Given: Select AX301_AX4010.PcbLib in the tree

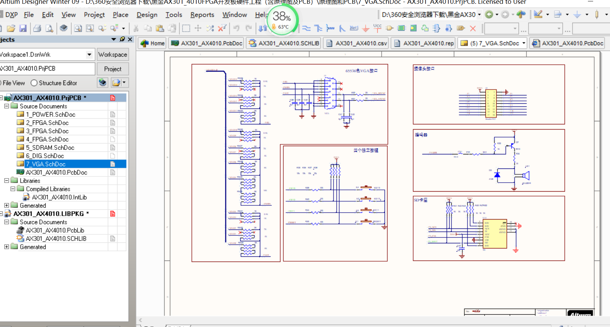Looking at the screenshot, I should (x=55, y=230).
